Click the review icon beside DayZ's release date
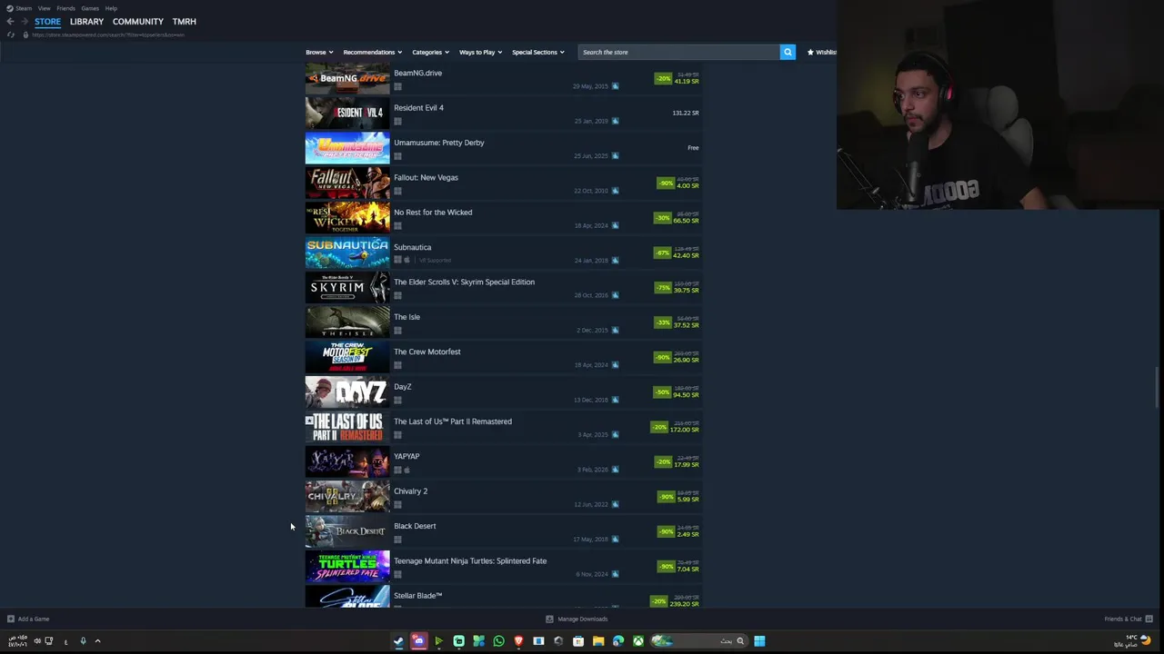Viewport: 1164px width, 654px height. click(615, 400)
